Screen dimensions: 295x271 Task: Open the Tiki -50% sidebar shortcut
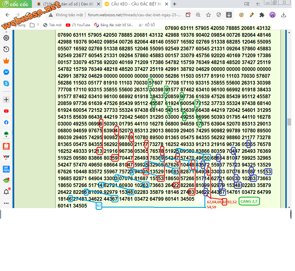(6, 169)
